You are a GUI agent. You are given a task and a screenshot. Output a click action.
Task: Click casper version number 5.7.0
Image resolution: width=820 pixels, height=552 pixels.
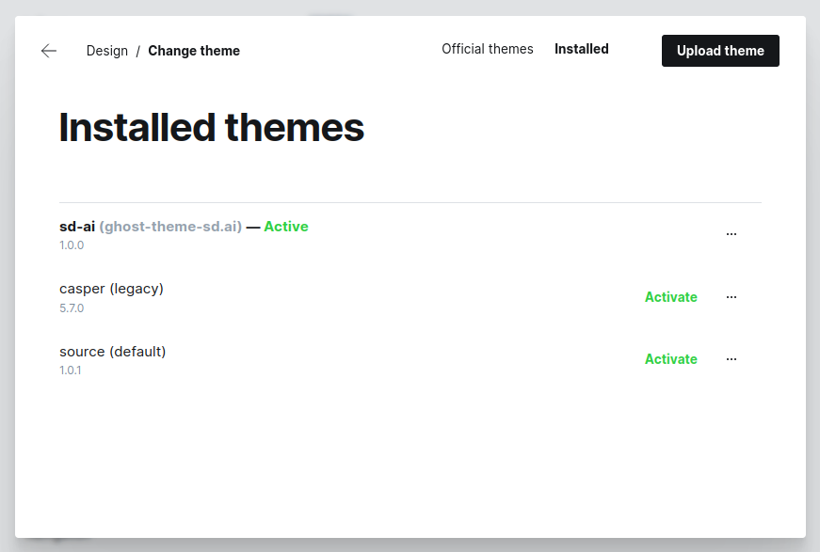[x=72, y=308]
